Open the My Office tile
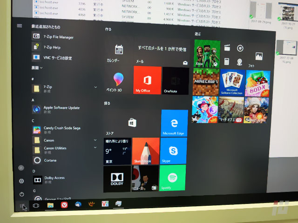The height and width of the screenshot is (223, 298). (147, 80)
